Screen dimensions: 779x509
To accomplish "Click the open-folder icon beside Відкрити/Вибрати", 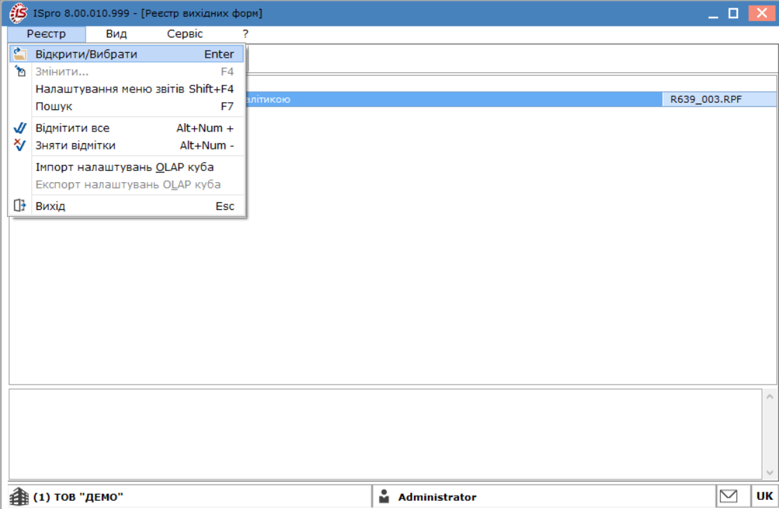I will click(20, 54).
